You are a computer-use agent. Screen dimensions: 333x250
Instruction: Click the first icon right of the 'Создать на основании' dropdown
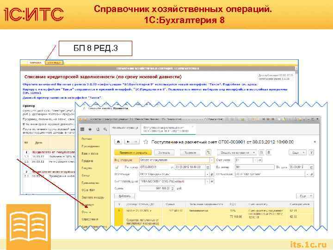click(x=262, y=152)
